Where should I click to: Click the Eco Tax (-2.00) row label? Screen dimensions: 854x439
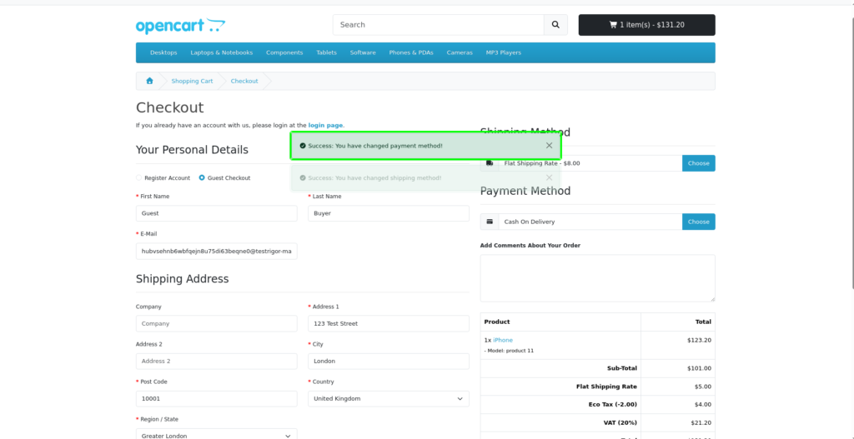coord(613,405)
